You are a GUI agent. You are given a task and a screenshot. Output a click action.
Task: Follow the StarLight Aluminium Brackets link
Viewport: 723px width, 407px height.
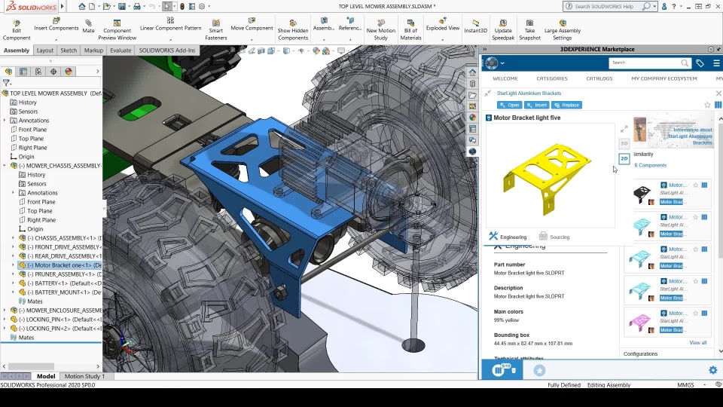point(529,93)
